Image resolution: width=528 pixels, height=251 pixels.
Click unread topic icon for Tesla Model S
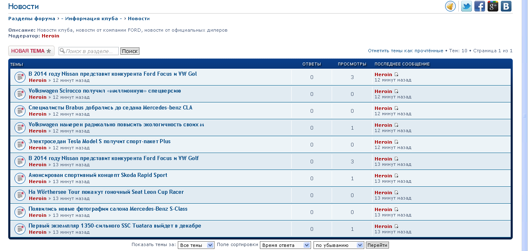20,144
